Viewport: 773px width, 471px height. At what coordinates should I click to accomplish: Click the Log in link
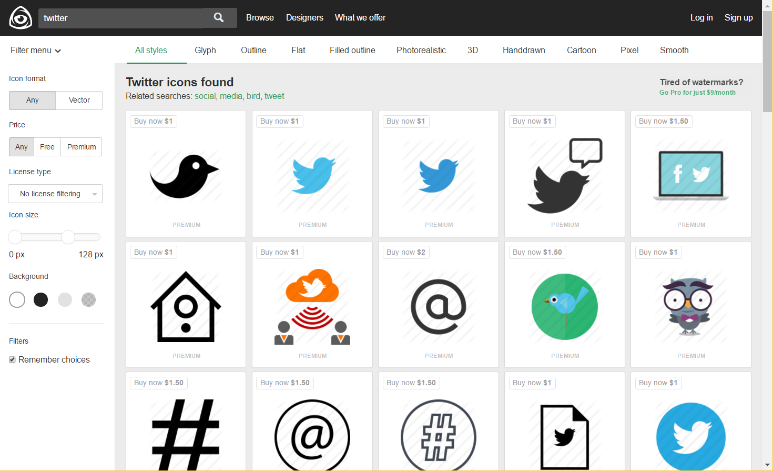click(701, 17)
